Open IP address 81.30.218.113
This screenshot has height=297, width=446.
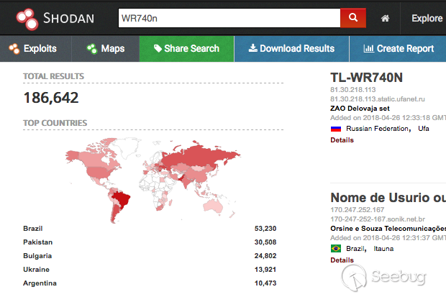point(352,90)
